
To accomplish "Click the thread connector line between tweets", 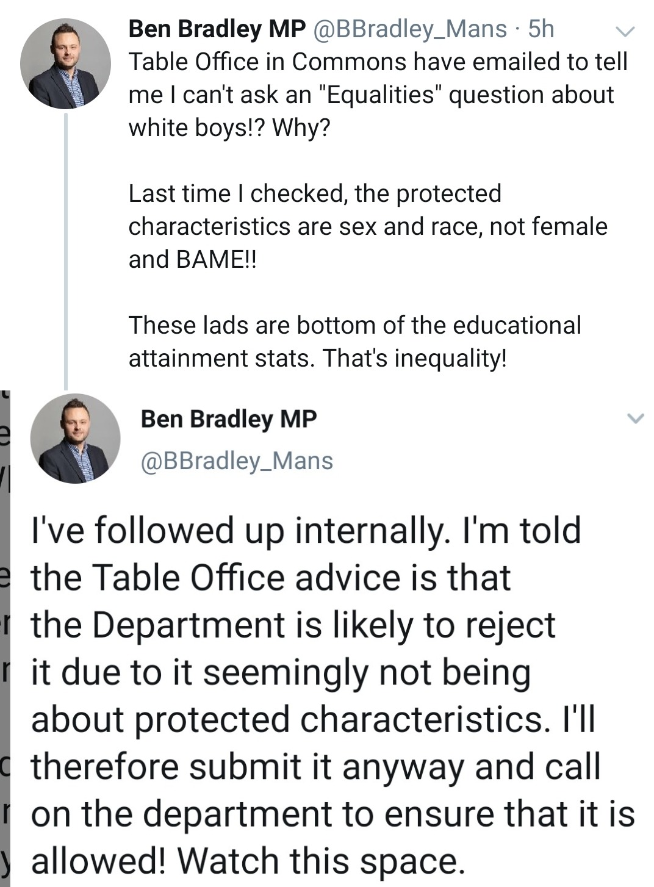I will [66, 250].
